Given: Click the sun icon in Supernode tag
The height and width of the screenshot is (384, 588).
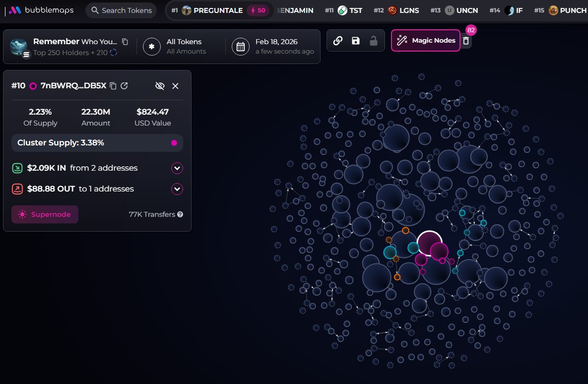Looking at the screenshot, I should coord(22,214).
